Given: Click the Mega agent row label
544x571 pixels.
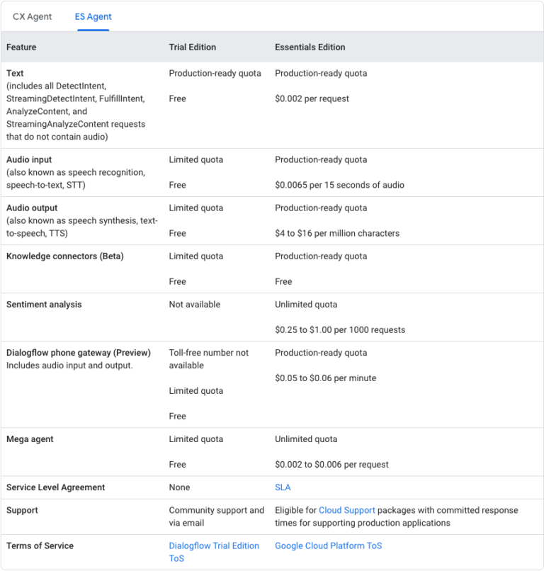Looking at the screenshot, I should click(30, 439).
